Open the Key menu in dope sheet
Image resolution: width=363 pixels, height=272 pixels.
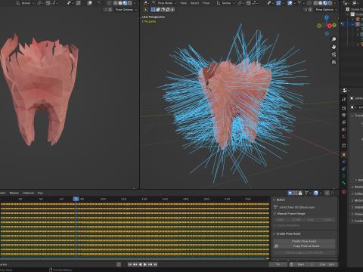coord(40,193)
